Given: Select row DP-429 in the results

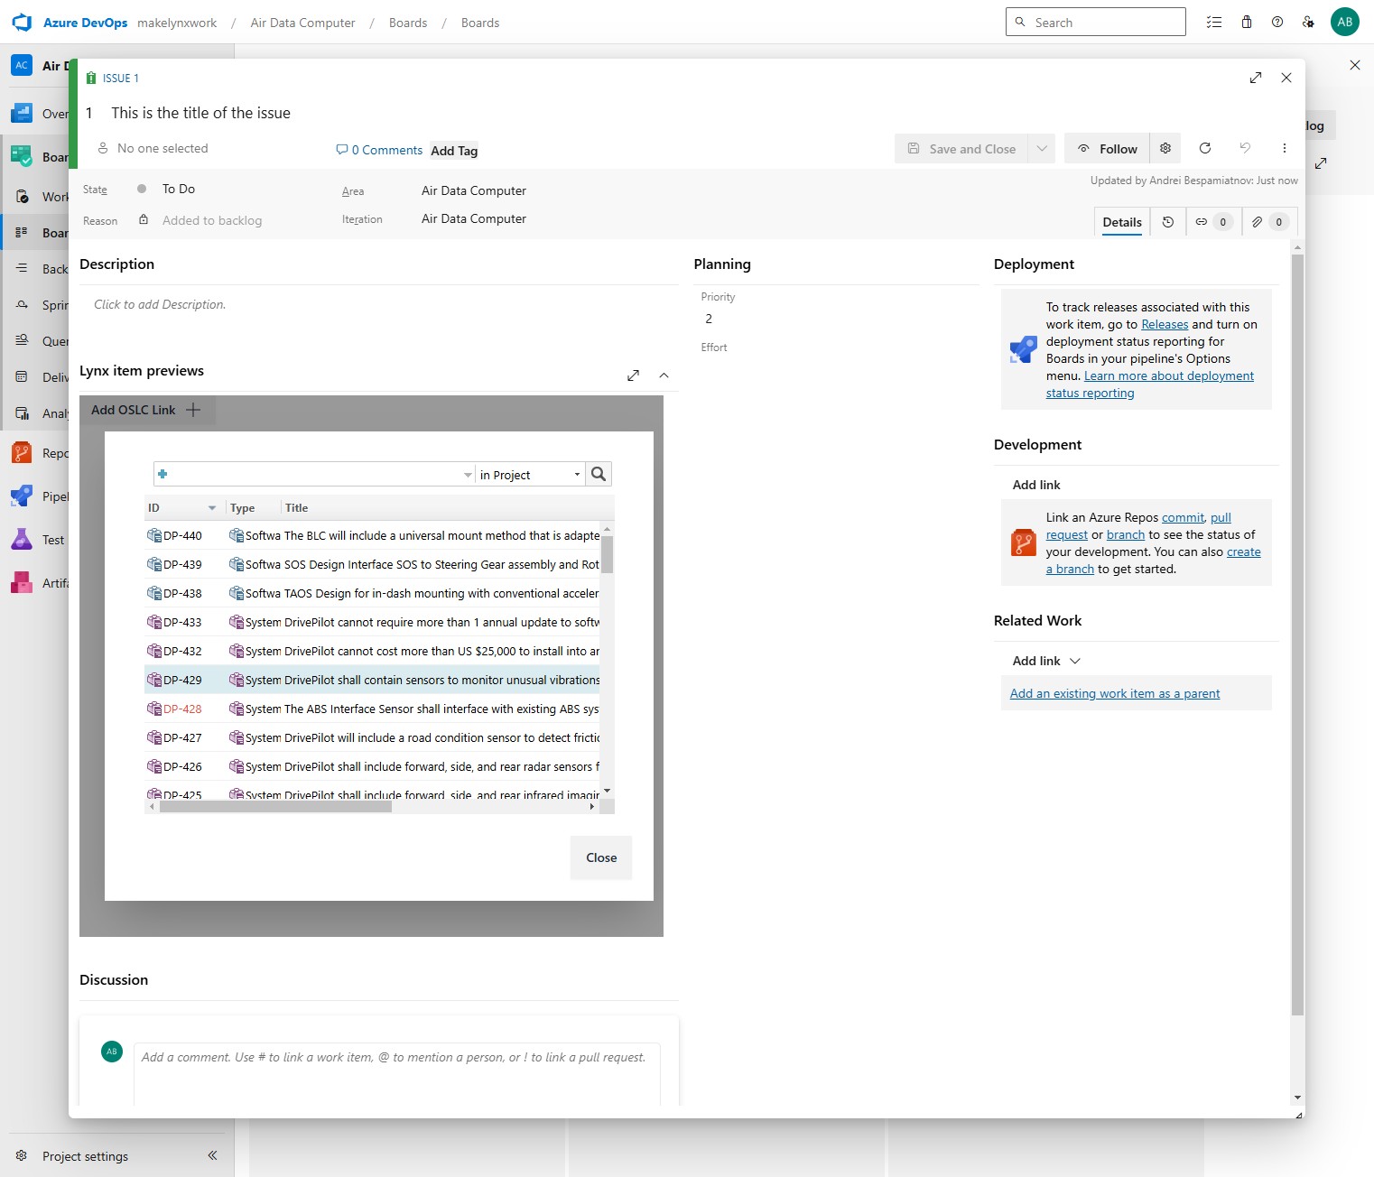Looking at the screenshot, I should [372, 680].
